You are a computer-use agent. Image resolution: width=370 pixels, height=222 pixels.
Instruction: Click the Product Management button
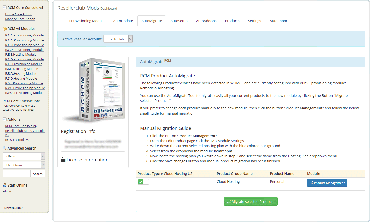click(x=327, y=183)
